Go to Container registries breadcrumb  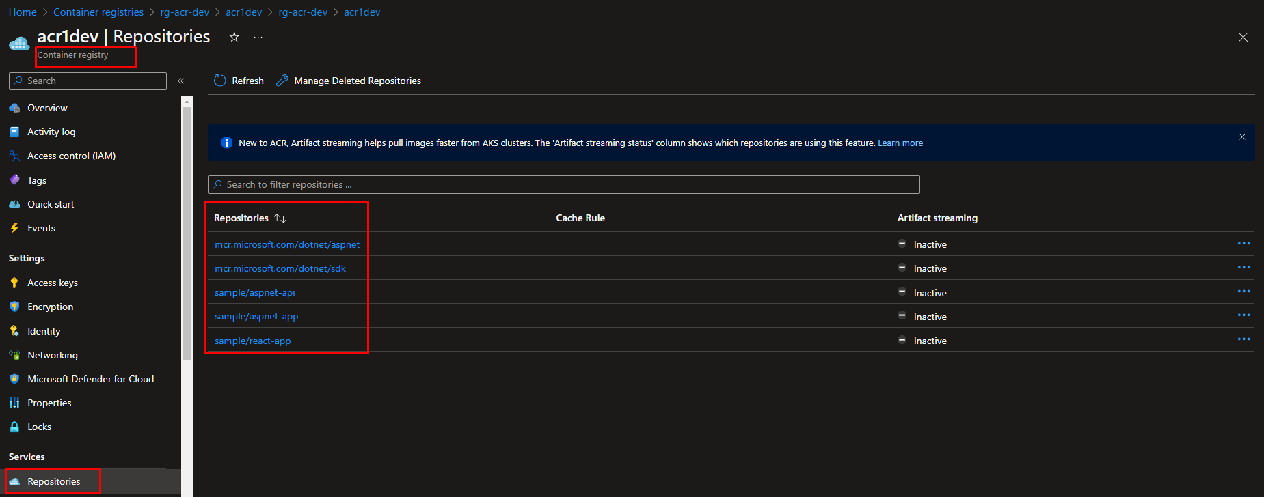[x=98, y=12]
